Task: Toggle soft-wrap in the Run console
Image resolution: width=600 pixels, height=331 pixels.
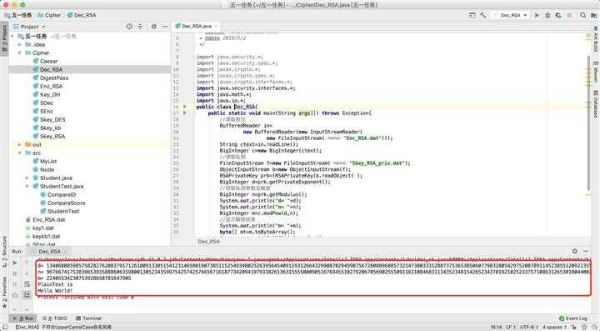Action: coord(27,284)
